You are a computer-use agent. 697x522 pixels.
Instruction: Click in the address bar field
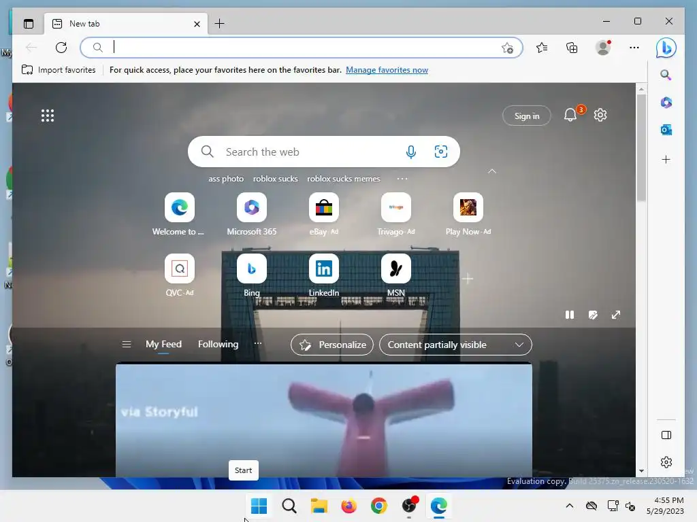click(302, 48)
